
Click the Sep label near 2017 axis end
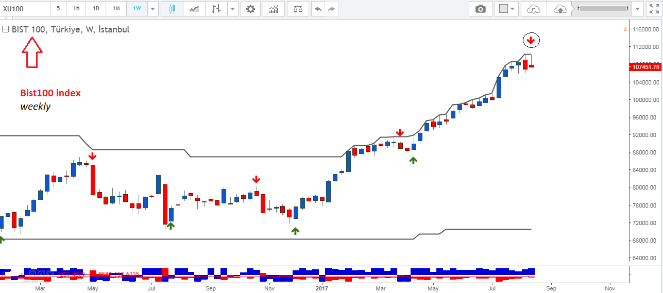tap(551, 288)
